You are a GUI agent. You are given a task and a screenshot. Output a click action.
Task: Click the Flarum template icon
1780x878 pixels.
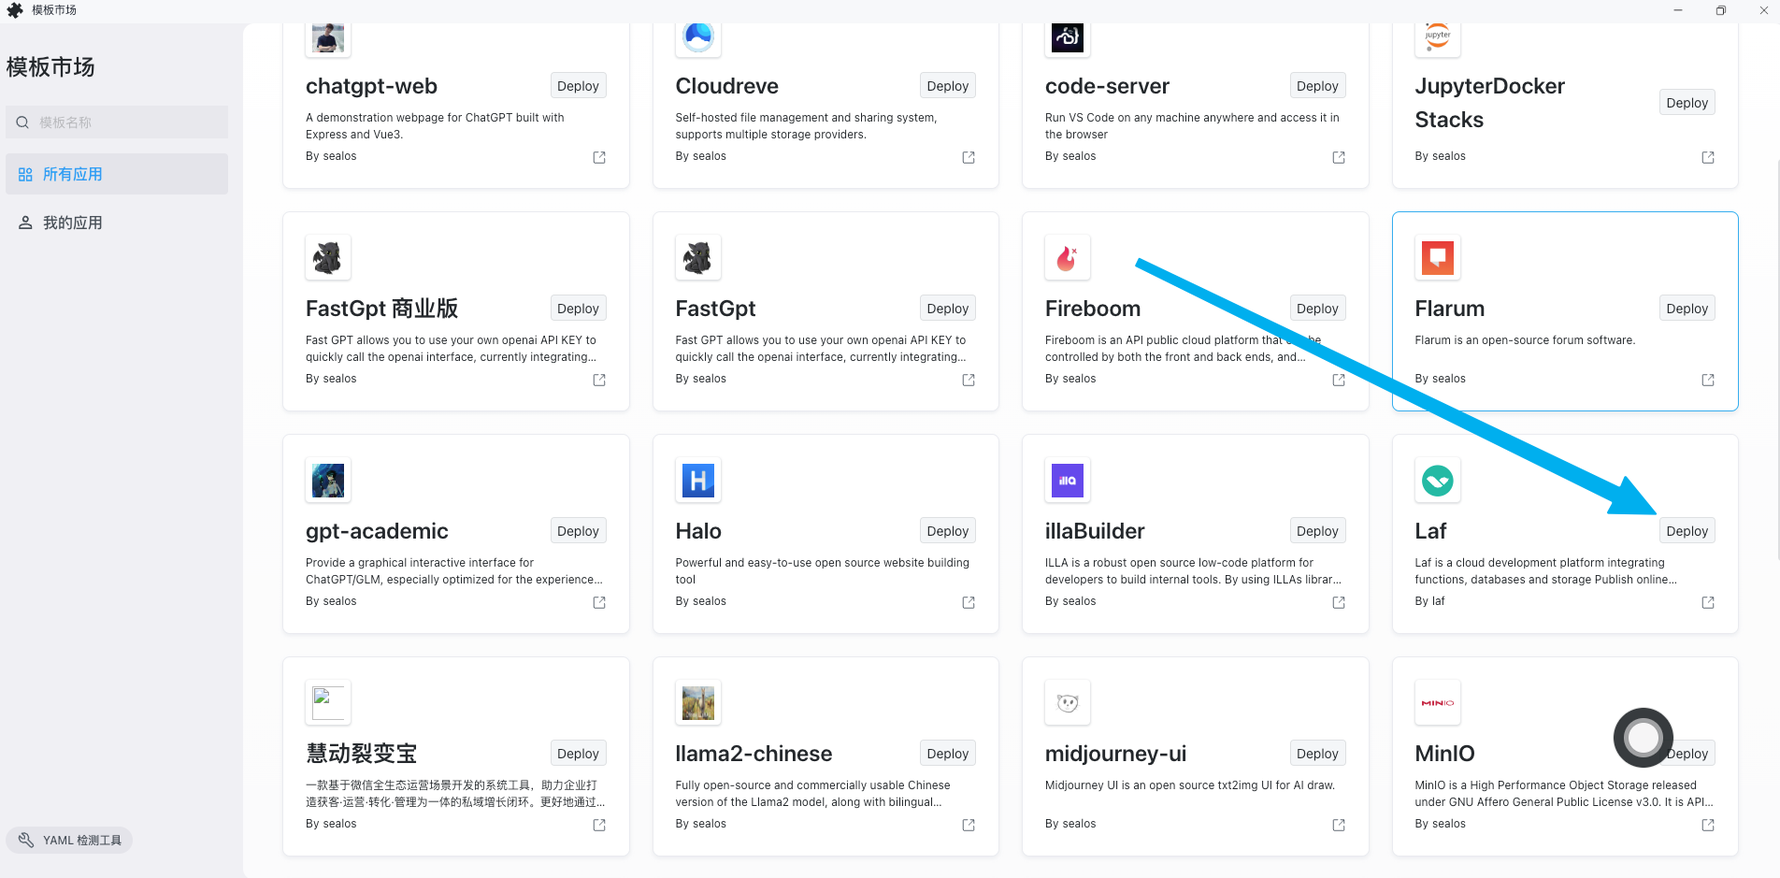1437,257
